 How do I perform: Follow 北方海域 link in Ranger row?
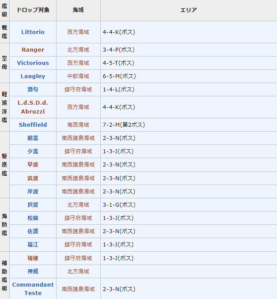(x=78, y=50)
